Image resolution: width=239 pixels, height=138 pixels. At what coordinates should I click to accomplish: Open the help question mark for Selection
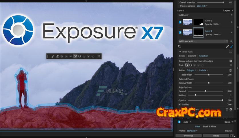(x=231, y=61)
